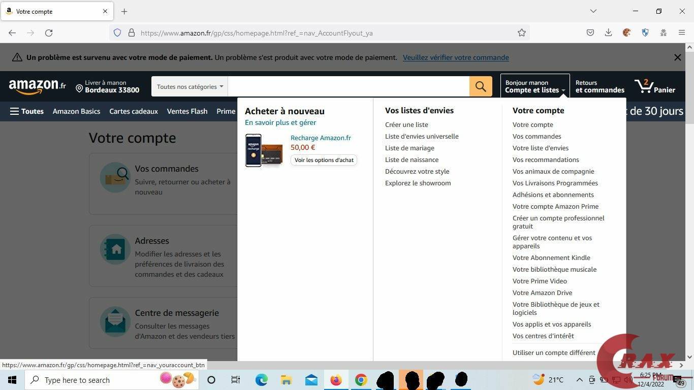
Task: Click Voir les options d'achat button
Action: pyautogui.click(x=324, y=160)
